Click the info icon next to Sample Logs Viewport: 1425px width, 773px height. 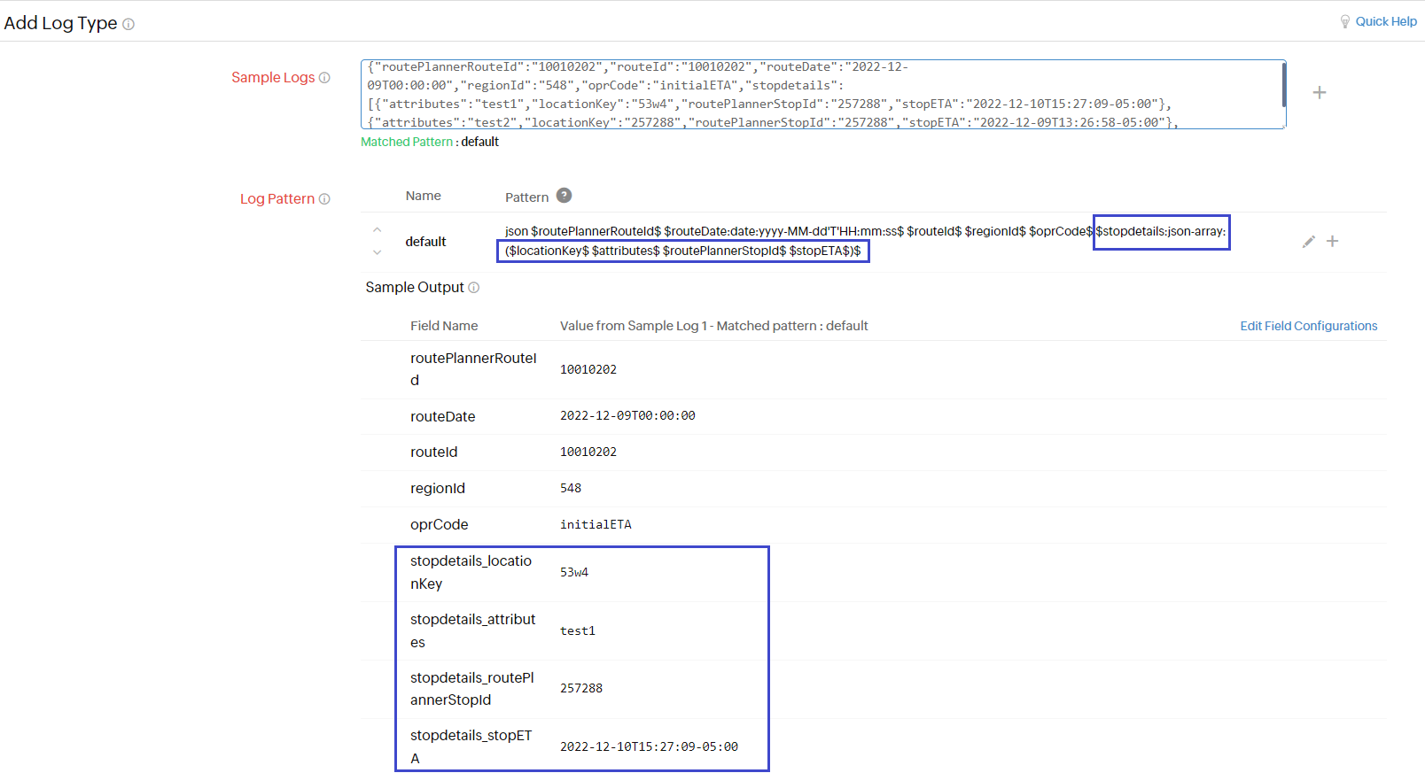324,78
